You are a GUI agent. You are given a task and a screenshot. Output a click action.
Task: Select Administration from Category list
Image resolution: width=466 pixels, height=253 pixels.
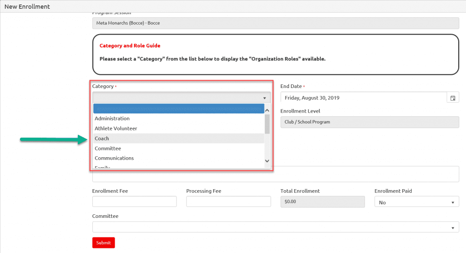click(x=178, y=119)
